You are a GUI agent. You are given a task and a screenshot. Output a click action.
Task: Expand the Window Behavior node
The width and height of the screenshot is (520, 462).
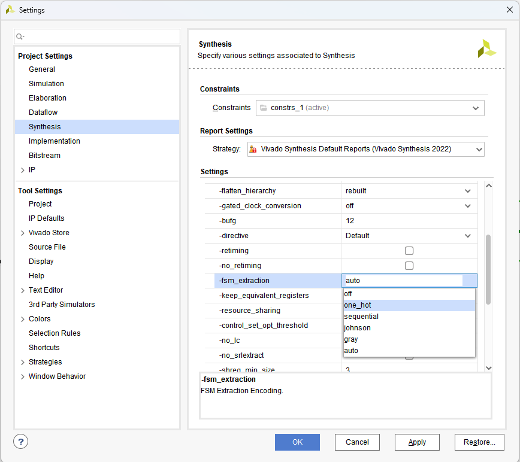coord(23,376)
